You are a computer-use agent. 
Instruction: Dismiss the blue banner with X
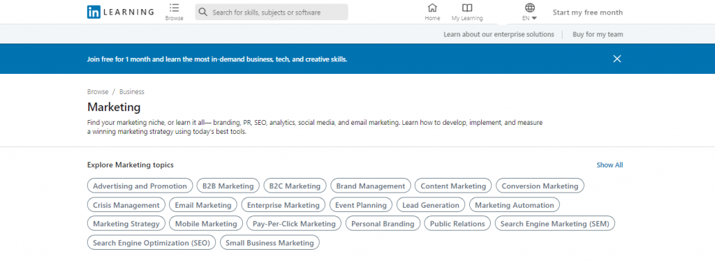pos(617,59)
